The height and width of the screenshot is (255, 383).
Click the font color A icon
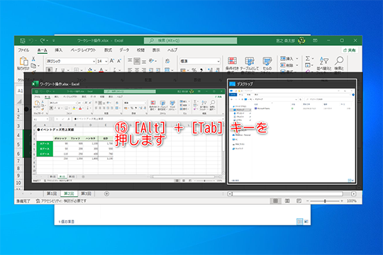click(101, 70)
